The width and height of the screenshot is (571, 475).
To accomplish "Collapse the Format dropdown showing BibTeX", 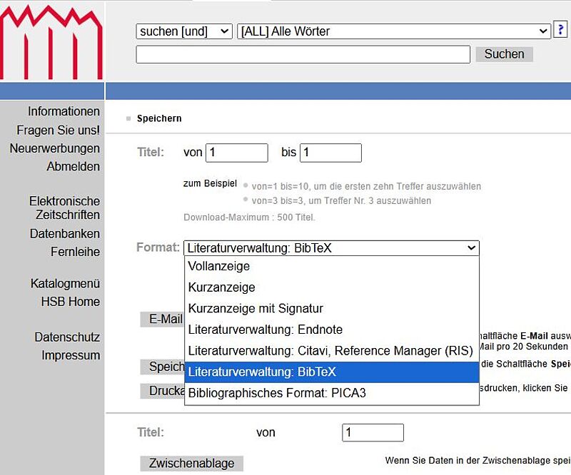I will pos(331,248).
